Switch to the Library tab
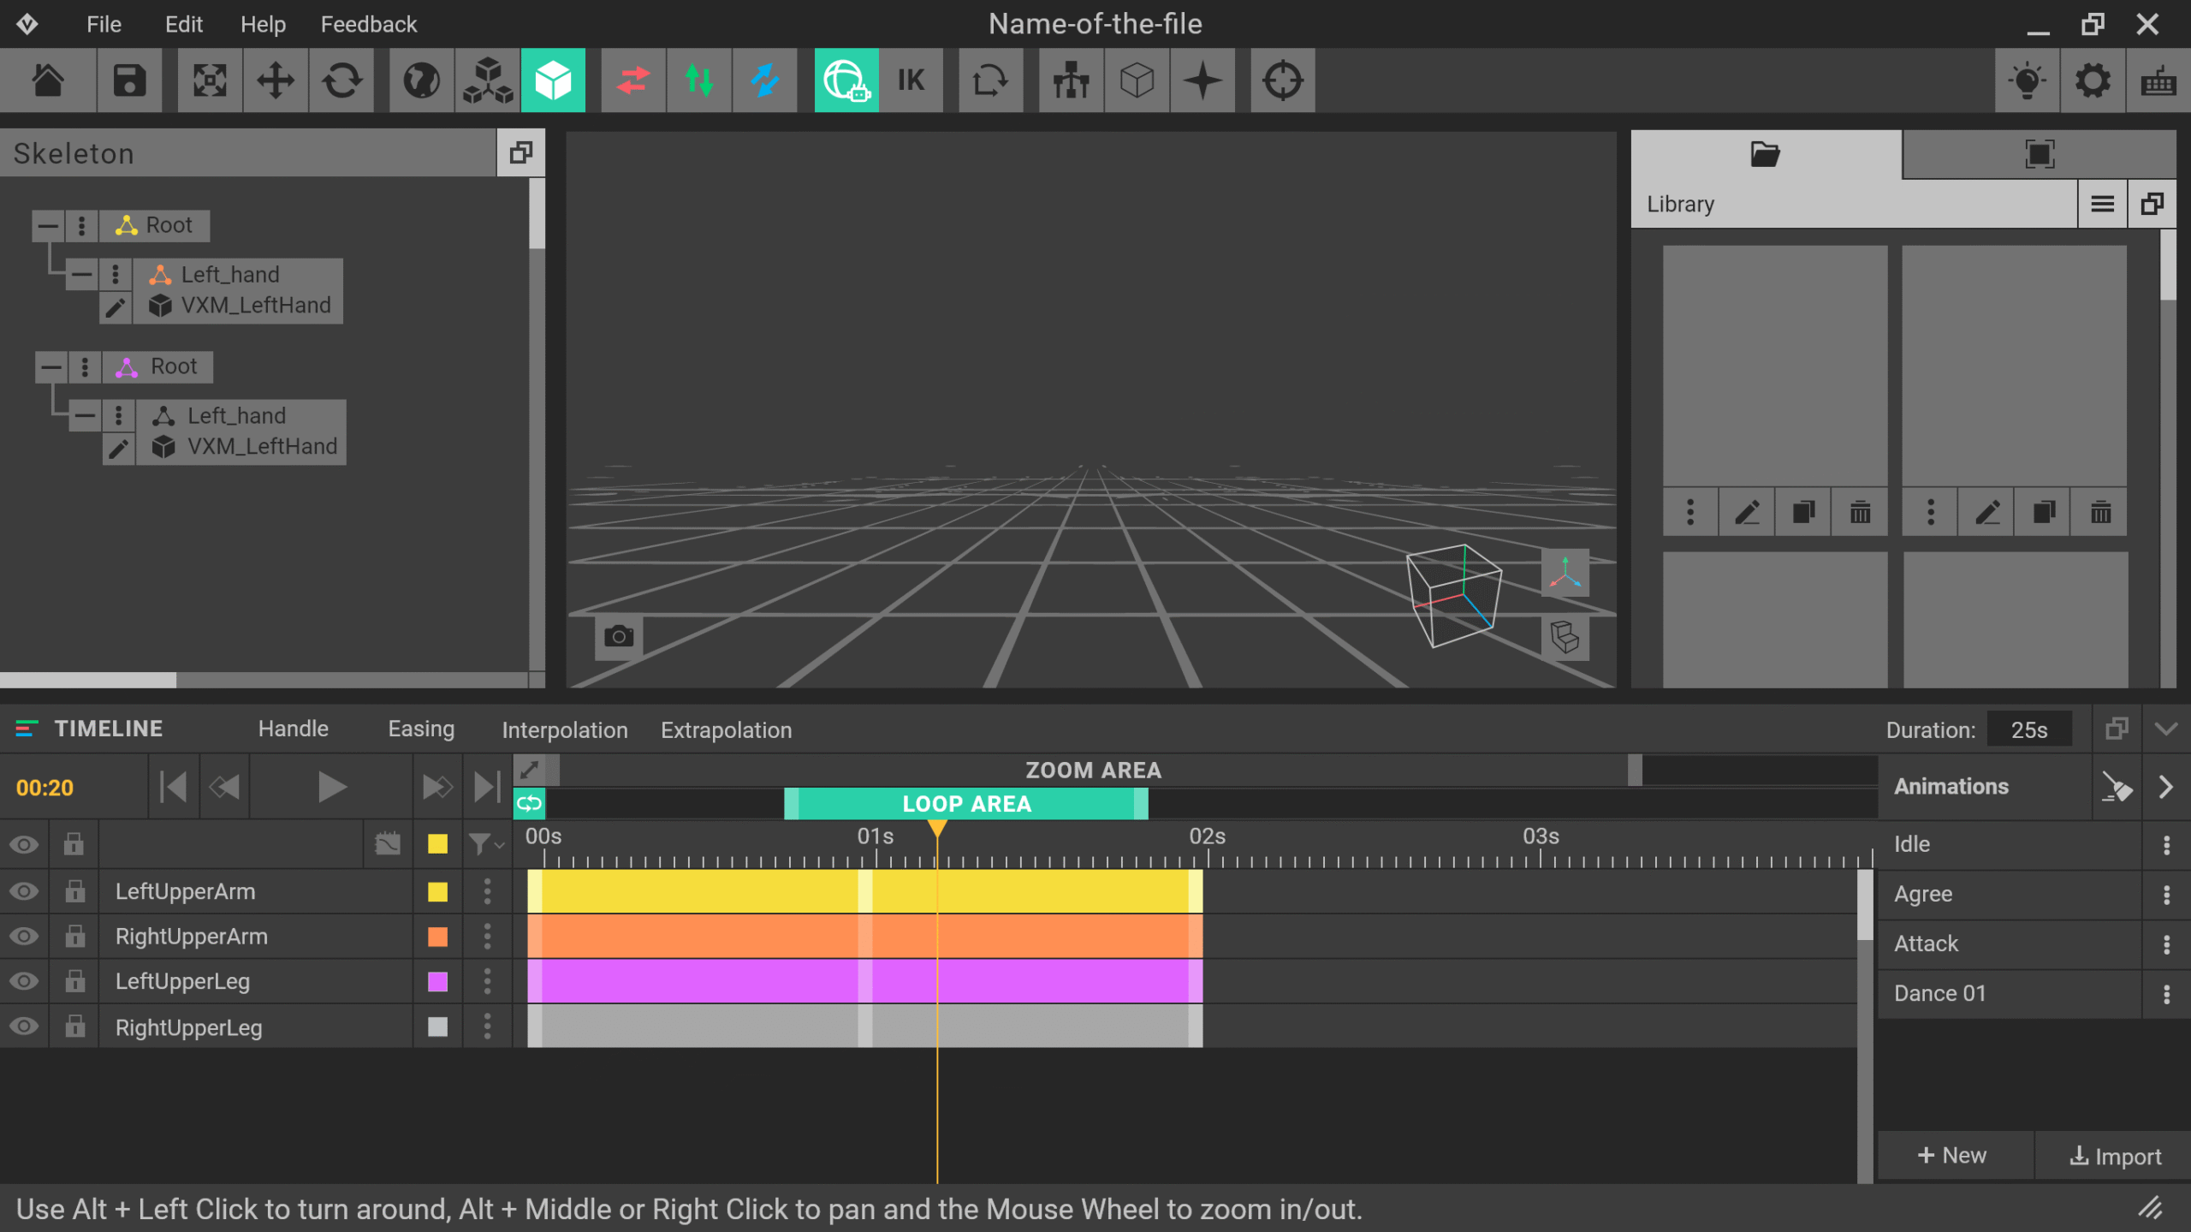This screenshot has width=2191, height=1232. tap(1766, 155)
